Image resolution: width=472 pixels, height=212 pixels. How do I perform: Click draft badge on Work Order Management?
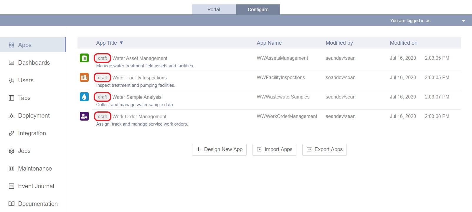102,116
